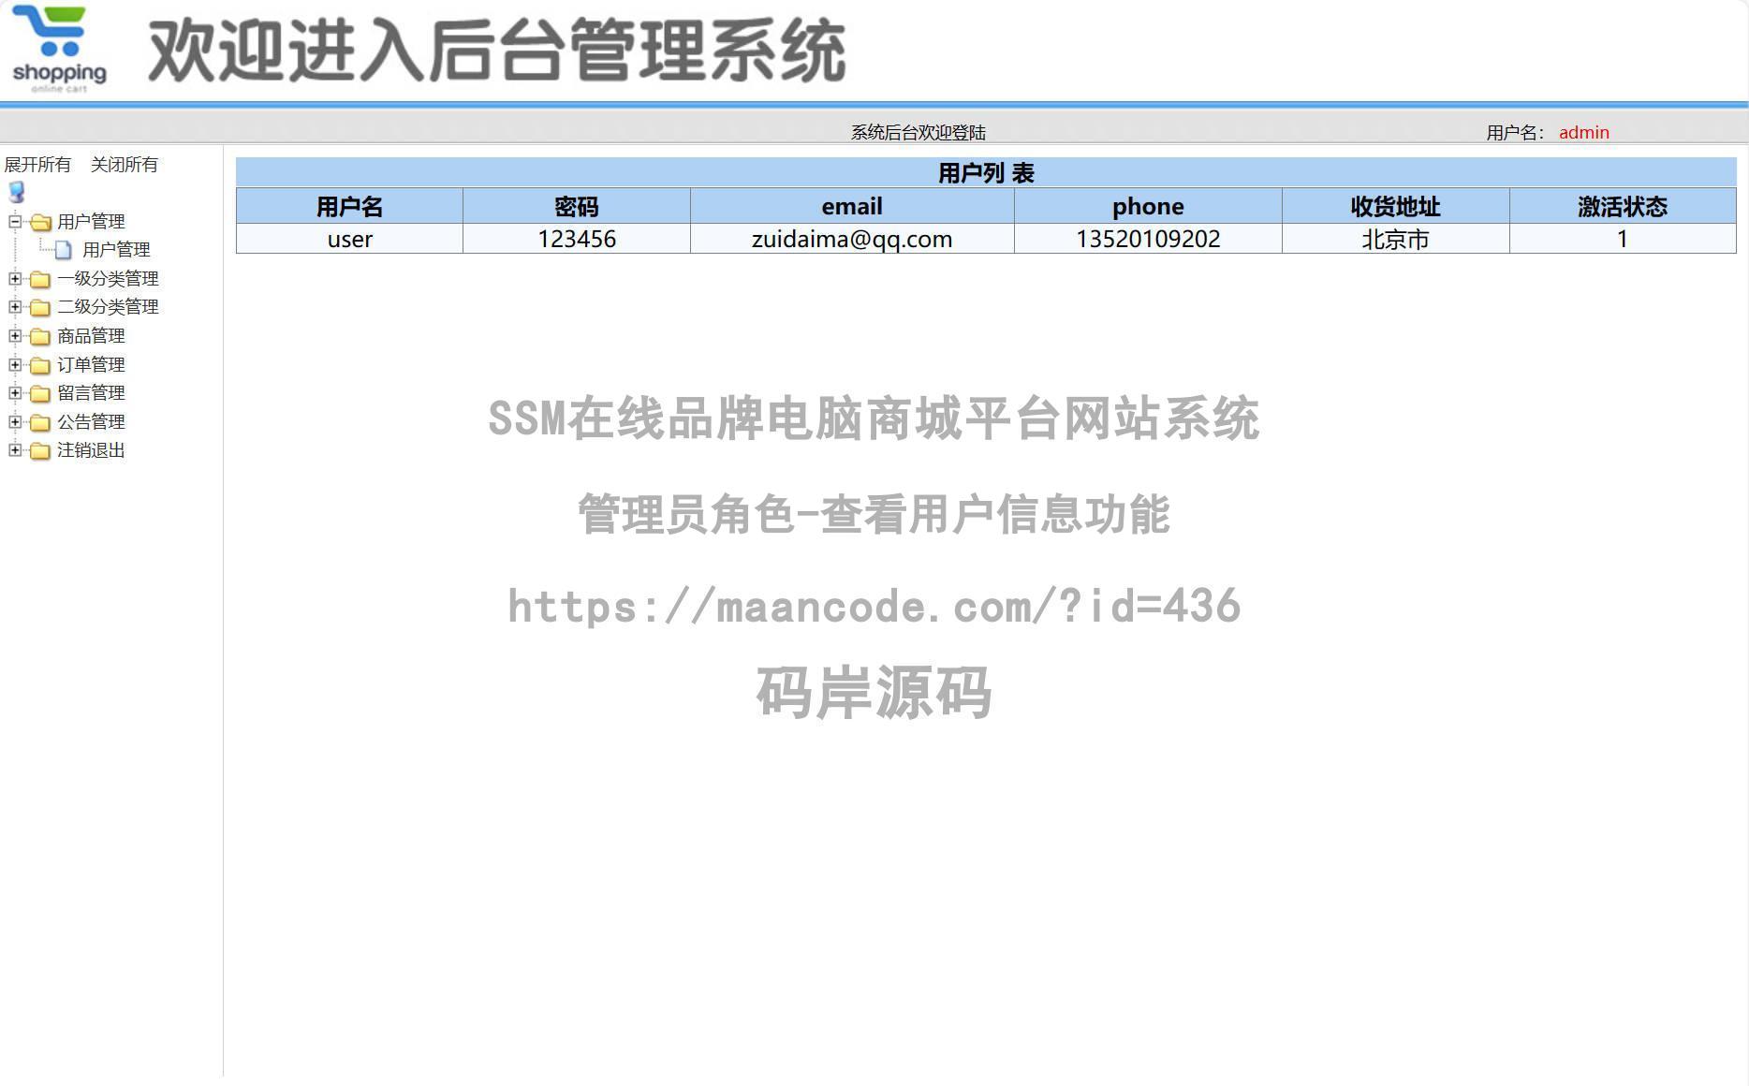Click the address cell 北京市
The image size is (1749, 1086).
click(x=1395, y=239)
